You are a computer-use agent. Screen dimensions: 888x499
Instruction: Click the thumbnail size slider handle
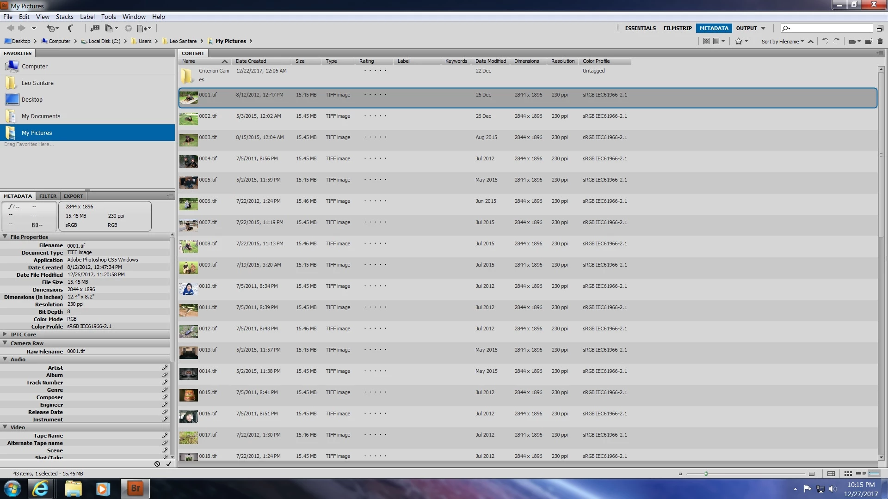pyautogui.click(x=706, y=474)
